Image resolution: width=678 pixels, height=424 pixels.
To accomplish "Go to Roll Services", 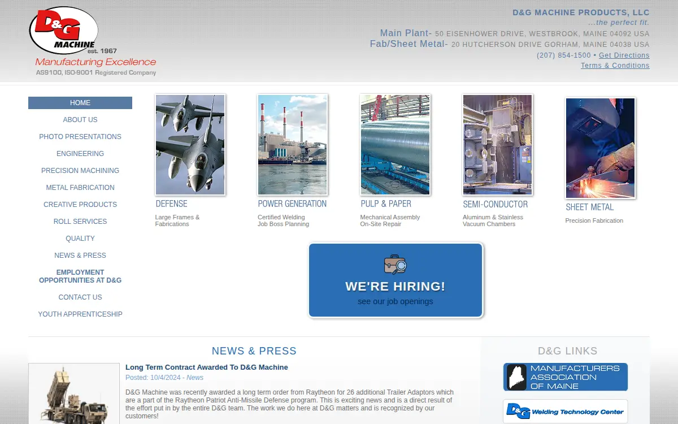I will click(80, 222).
